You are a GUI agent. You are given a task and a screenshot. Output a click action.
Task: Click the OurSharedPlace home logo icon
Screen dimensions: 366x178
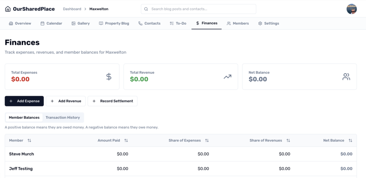coord(8,9)
